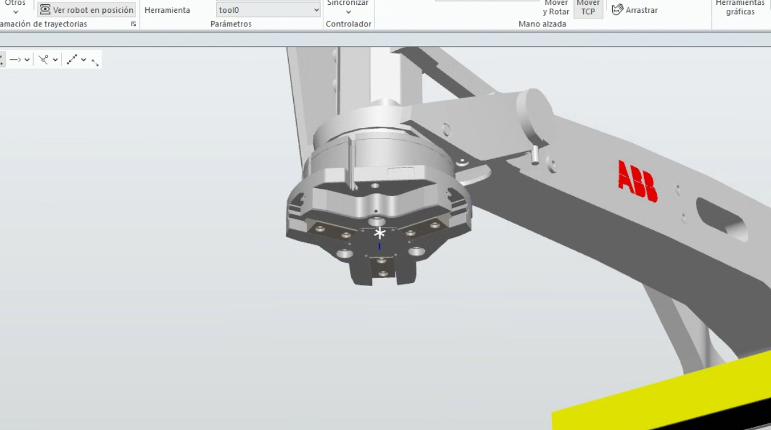Open Herramientas gráficas

point(740,7)
